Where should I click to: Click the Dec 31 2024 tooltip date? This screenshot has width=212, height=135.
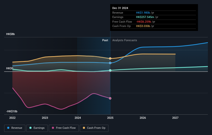tap(120, 8)
